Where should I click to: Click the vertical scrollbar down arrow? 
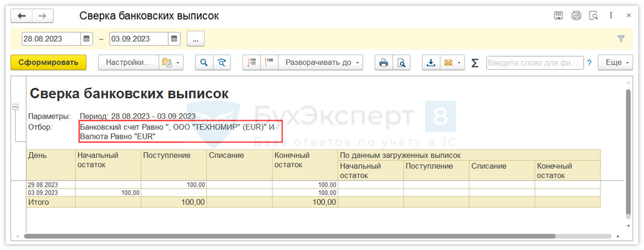(628, 226)
